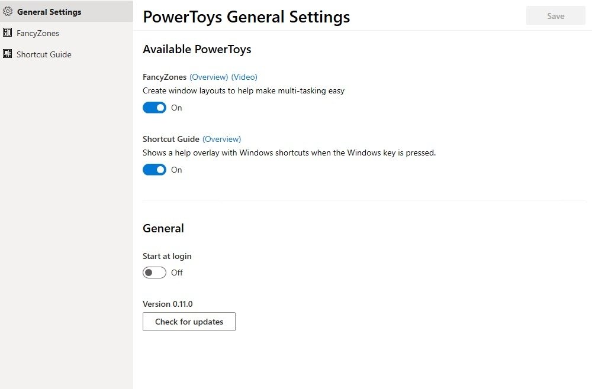Click the General Settings gear icon

(8, 11)
